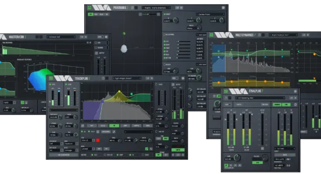Click the Finalplug green power icon
Viewport: 321px width, 174px height.
226,93
